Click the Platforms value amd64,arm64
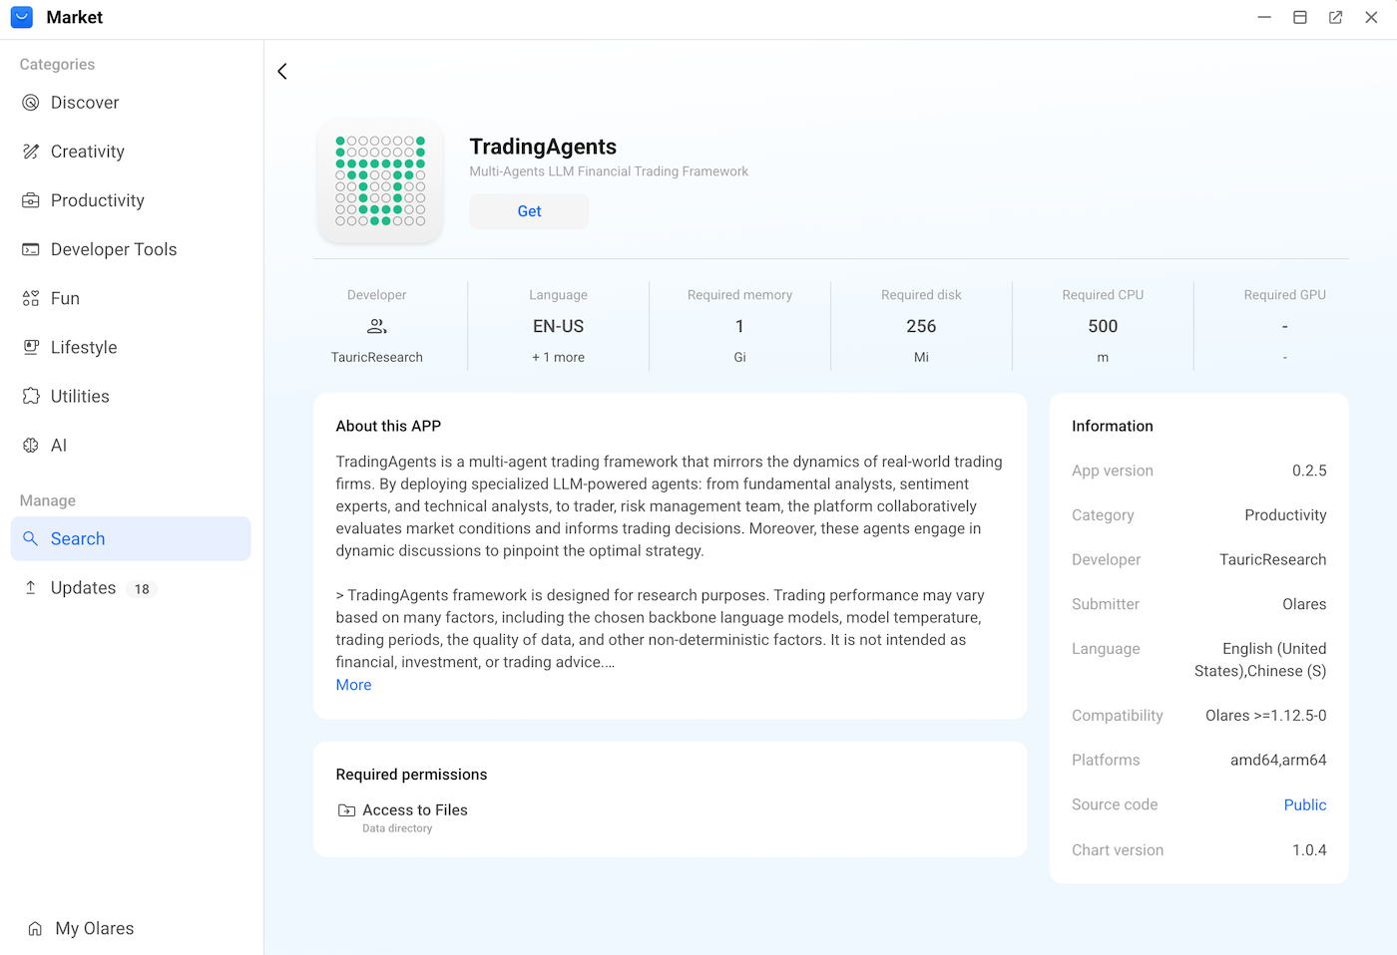The width and height of the screenshot is (1397, 955). pyautogui.click(x=1278, y=760)
